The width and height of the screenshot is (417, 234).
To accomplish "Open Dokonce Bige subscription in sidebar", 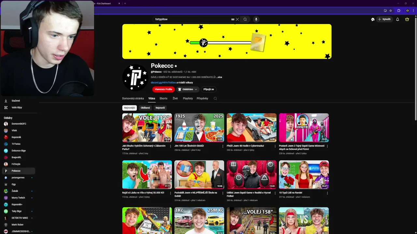I will (x=19, y=150).
